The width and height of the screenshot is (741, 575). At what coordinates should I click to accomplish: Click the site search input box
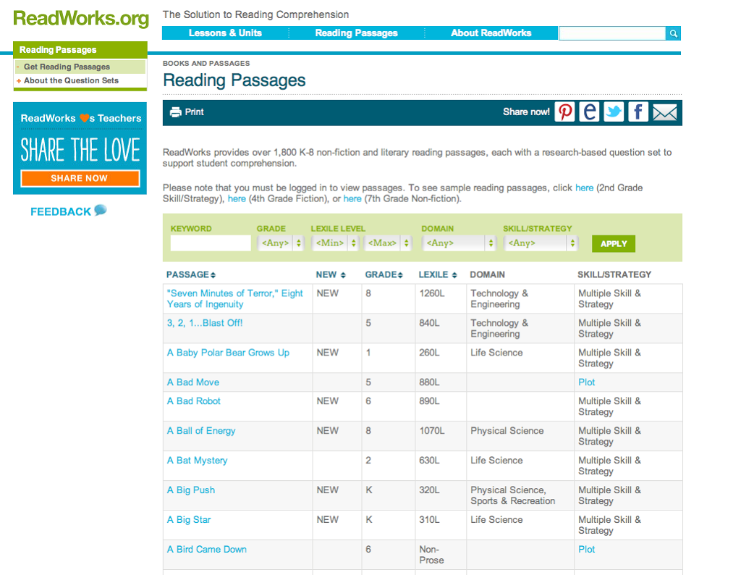(612, 33)
